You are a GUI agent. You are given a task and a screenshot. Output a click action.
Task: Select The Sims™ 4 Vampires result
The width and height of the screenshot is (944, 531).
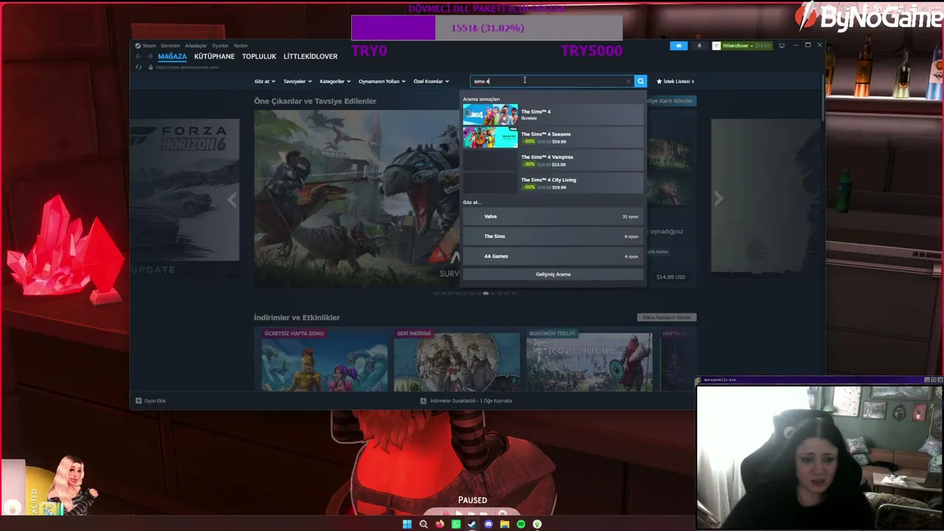(x=553, y=160)
